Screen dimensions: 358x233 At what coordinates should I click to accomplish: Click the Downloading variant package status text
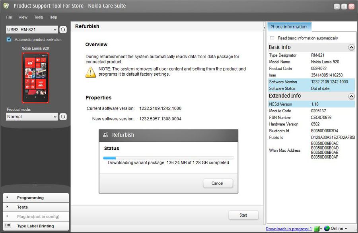(x=168, y=163)
